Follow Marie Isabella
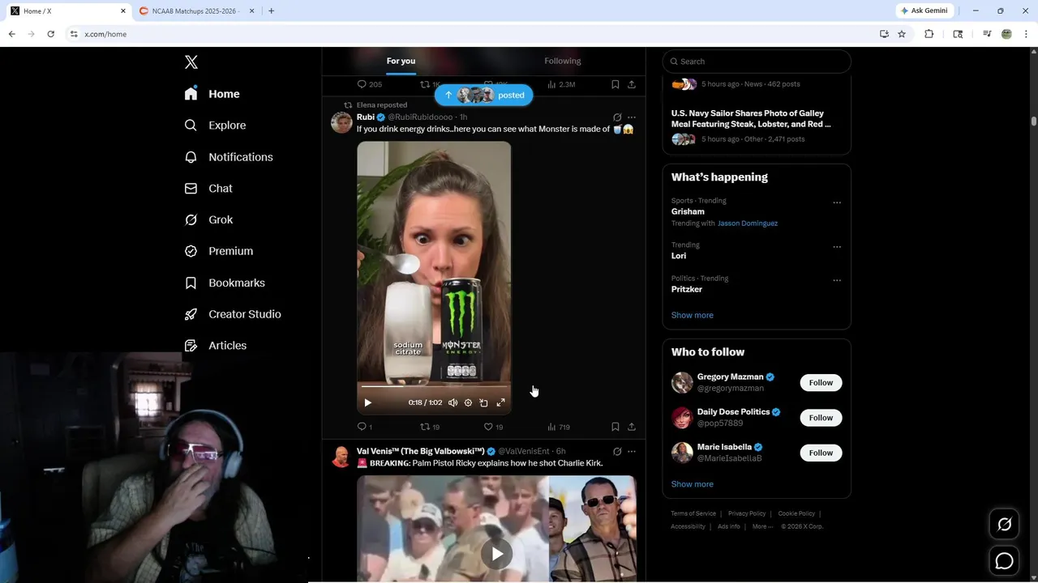The height and width of the screenshot is (583, 1038). pos(821,453)
